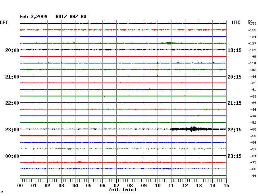
Task: Select the '00' minute tick label
Action: click(x=20, y=185)
